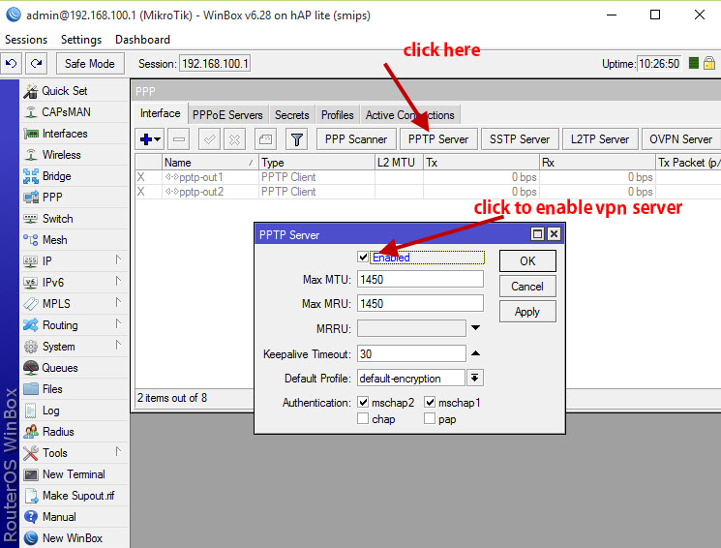Image resolution: width=721 pixels, height=548 pixels.
Task: Collapse the Keepalive Timeout field arrow
Action: [x=475, y=353]
